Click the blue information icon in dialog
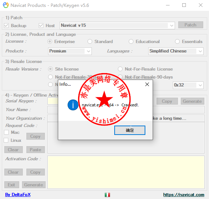This screenshot has width=209, height=199. (73, 105)
